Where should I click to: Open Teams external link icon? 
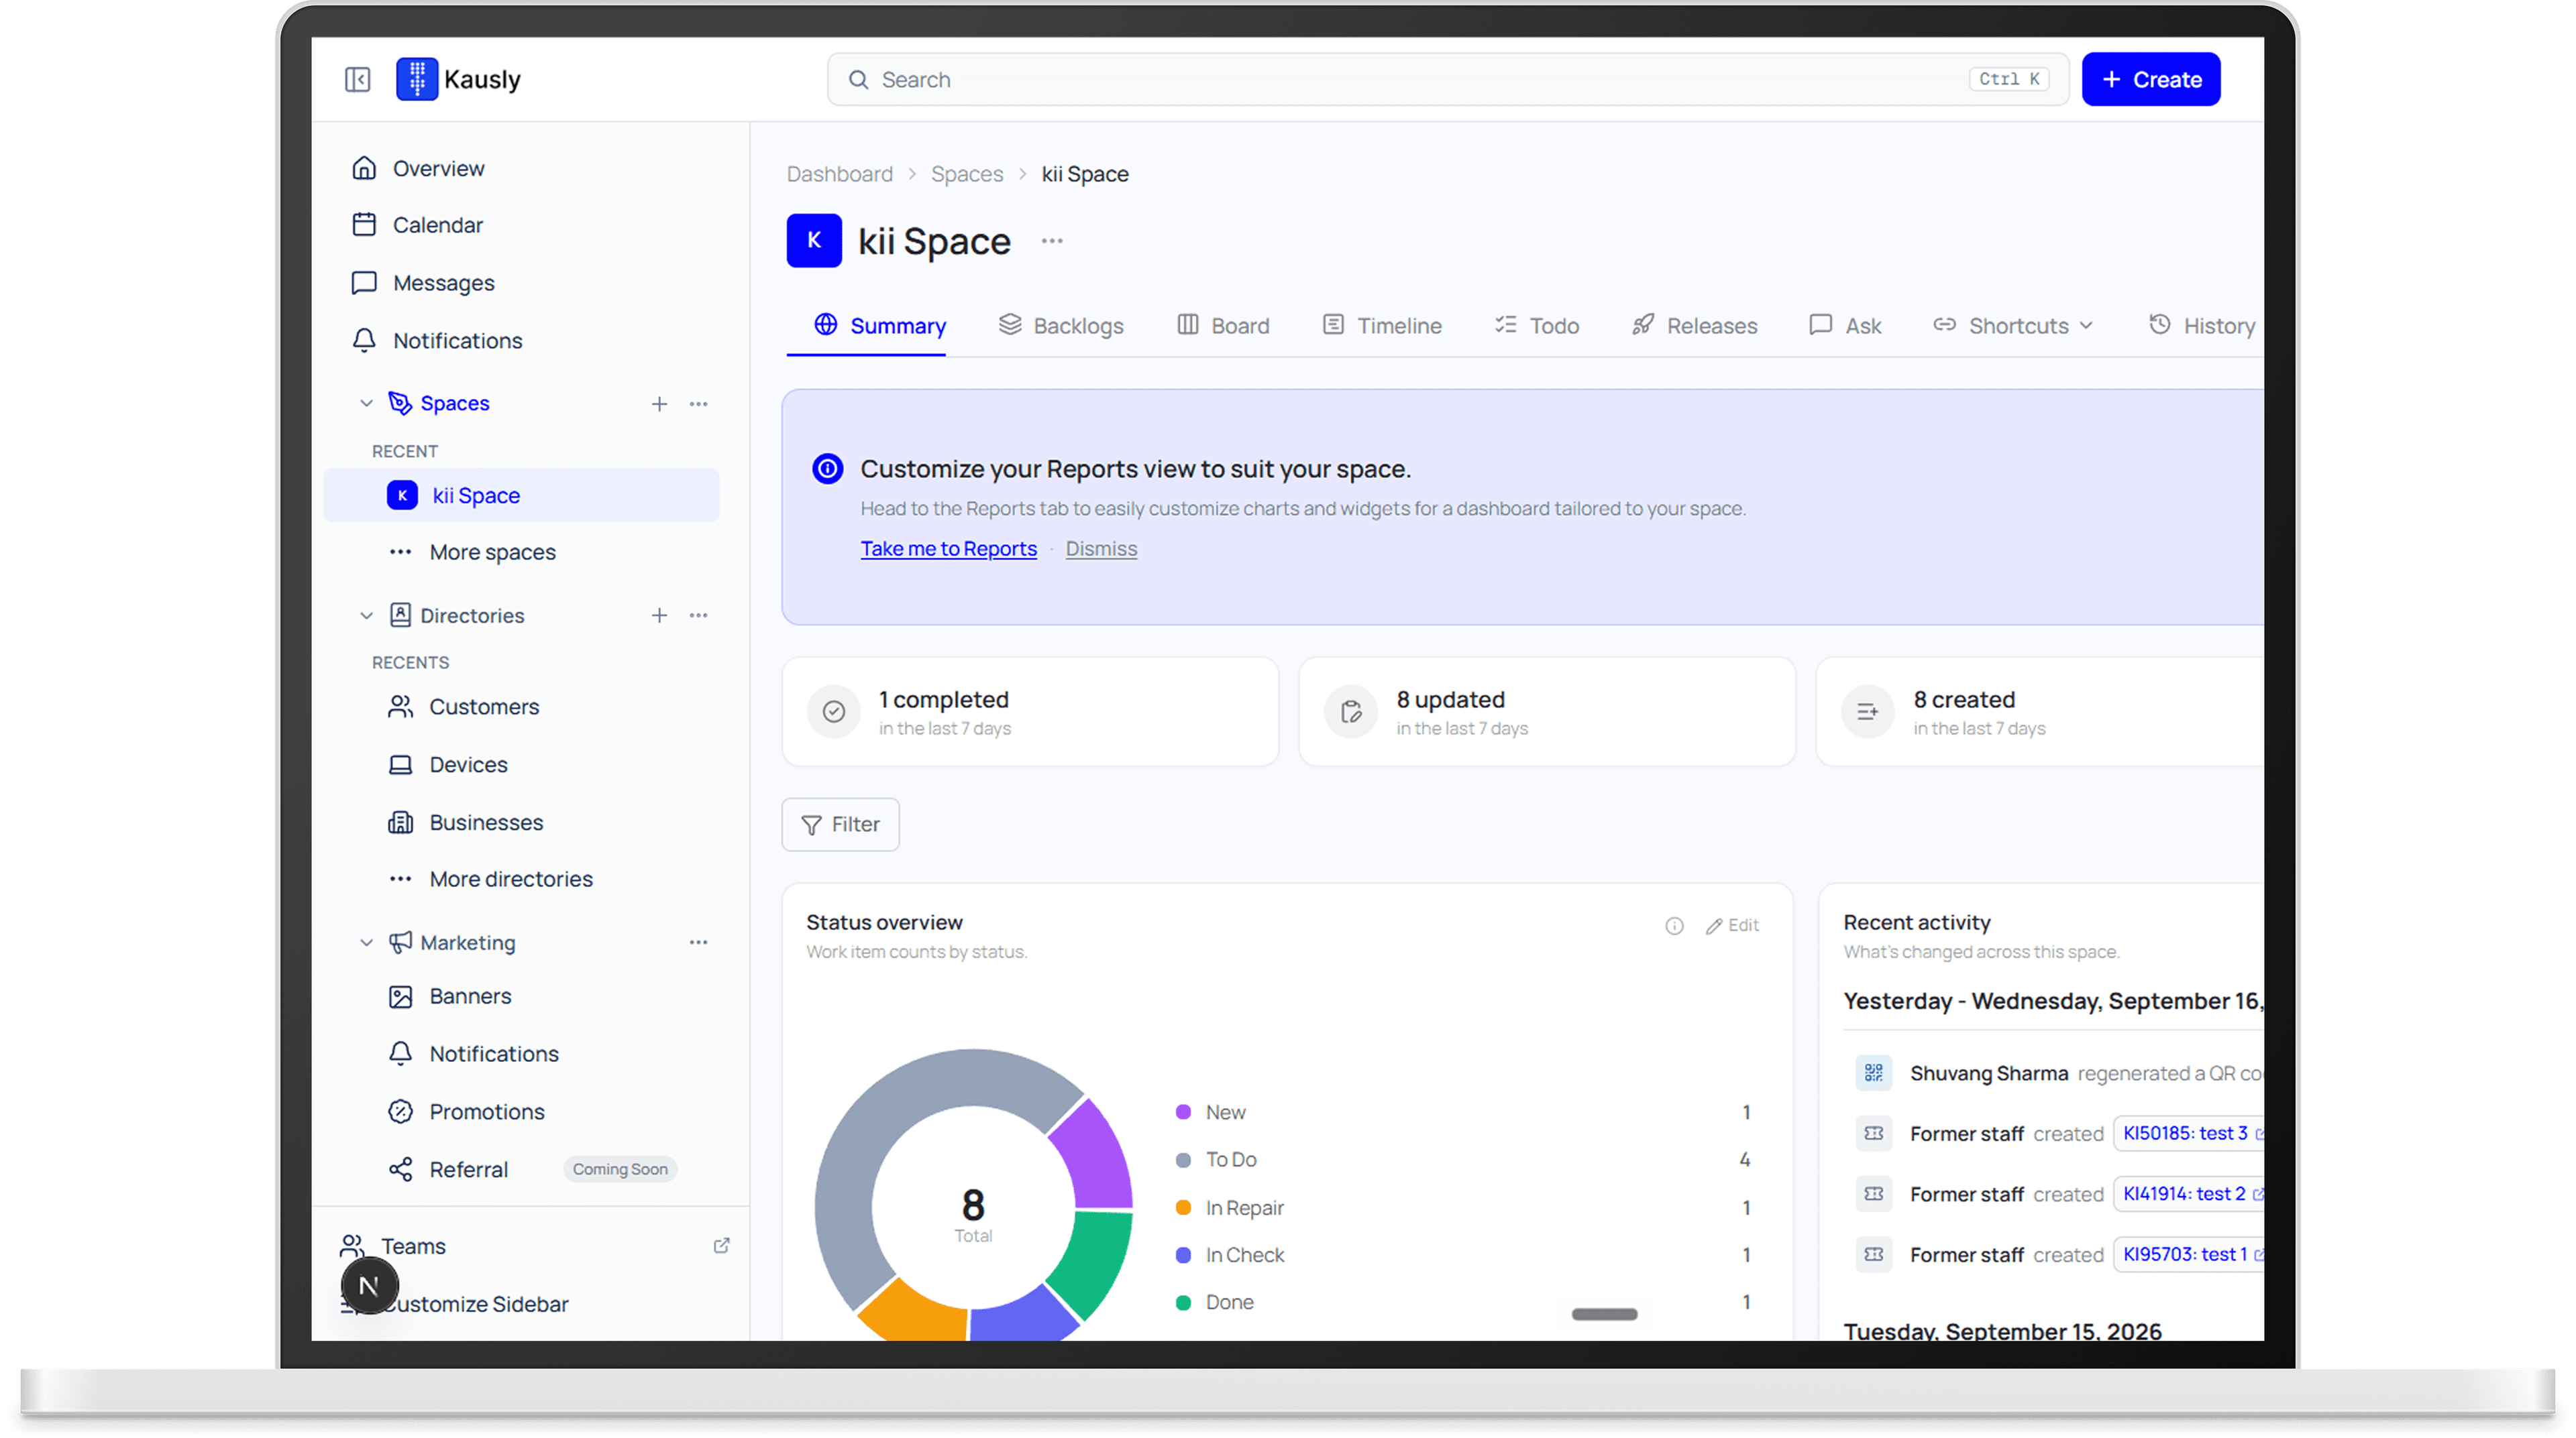point(721,1246)
